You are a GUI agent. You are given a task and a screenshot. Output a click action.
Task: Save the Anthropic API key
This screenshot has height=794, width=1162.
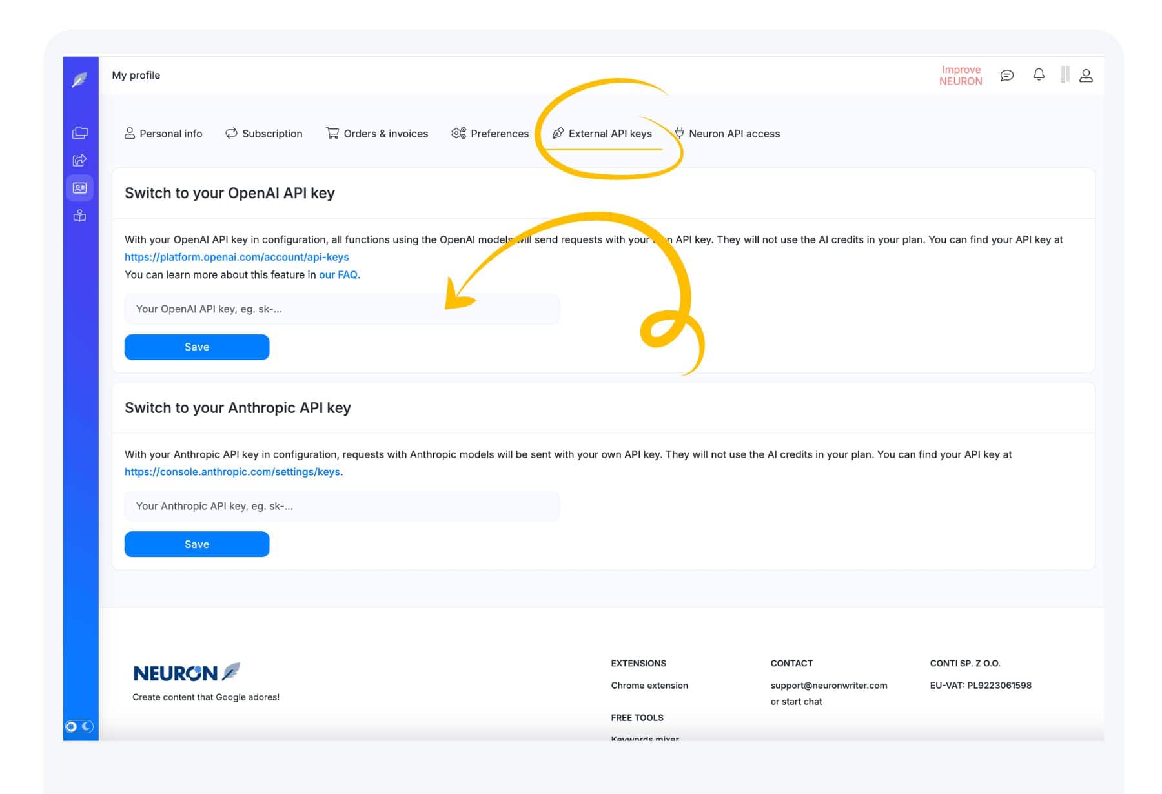tap(197, 544)
